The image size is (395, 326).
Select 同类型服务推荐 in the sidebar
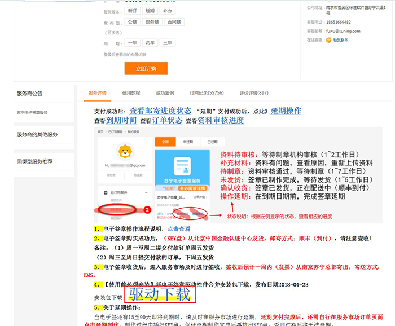34,161
